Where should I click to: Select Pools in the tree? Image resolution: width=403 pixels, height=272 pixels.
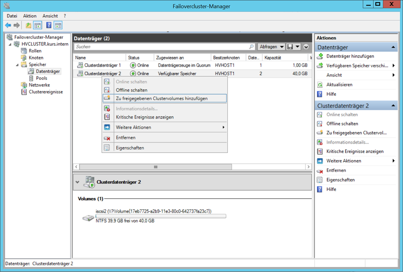point(41,78)
